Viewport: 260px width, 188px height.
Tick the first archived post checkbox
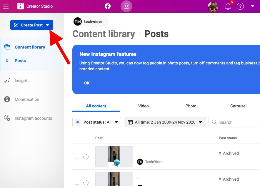[x=77, y=157]
